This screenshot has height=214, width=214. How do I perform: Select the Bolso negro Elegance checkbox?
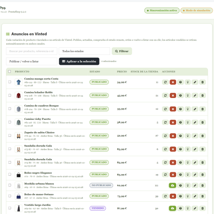point(10,174)
